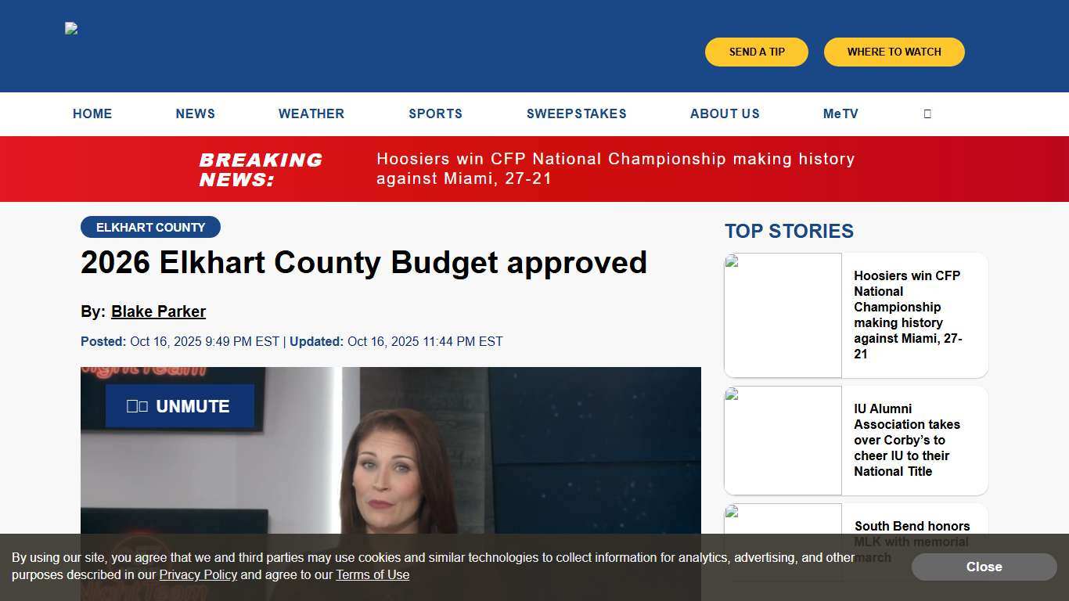The image size is (1069, 601).
Task: Open the SWEEPSTAKES menu item
Action: pyautogui.click(x=577, y=113)
